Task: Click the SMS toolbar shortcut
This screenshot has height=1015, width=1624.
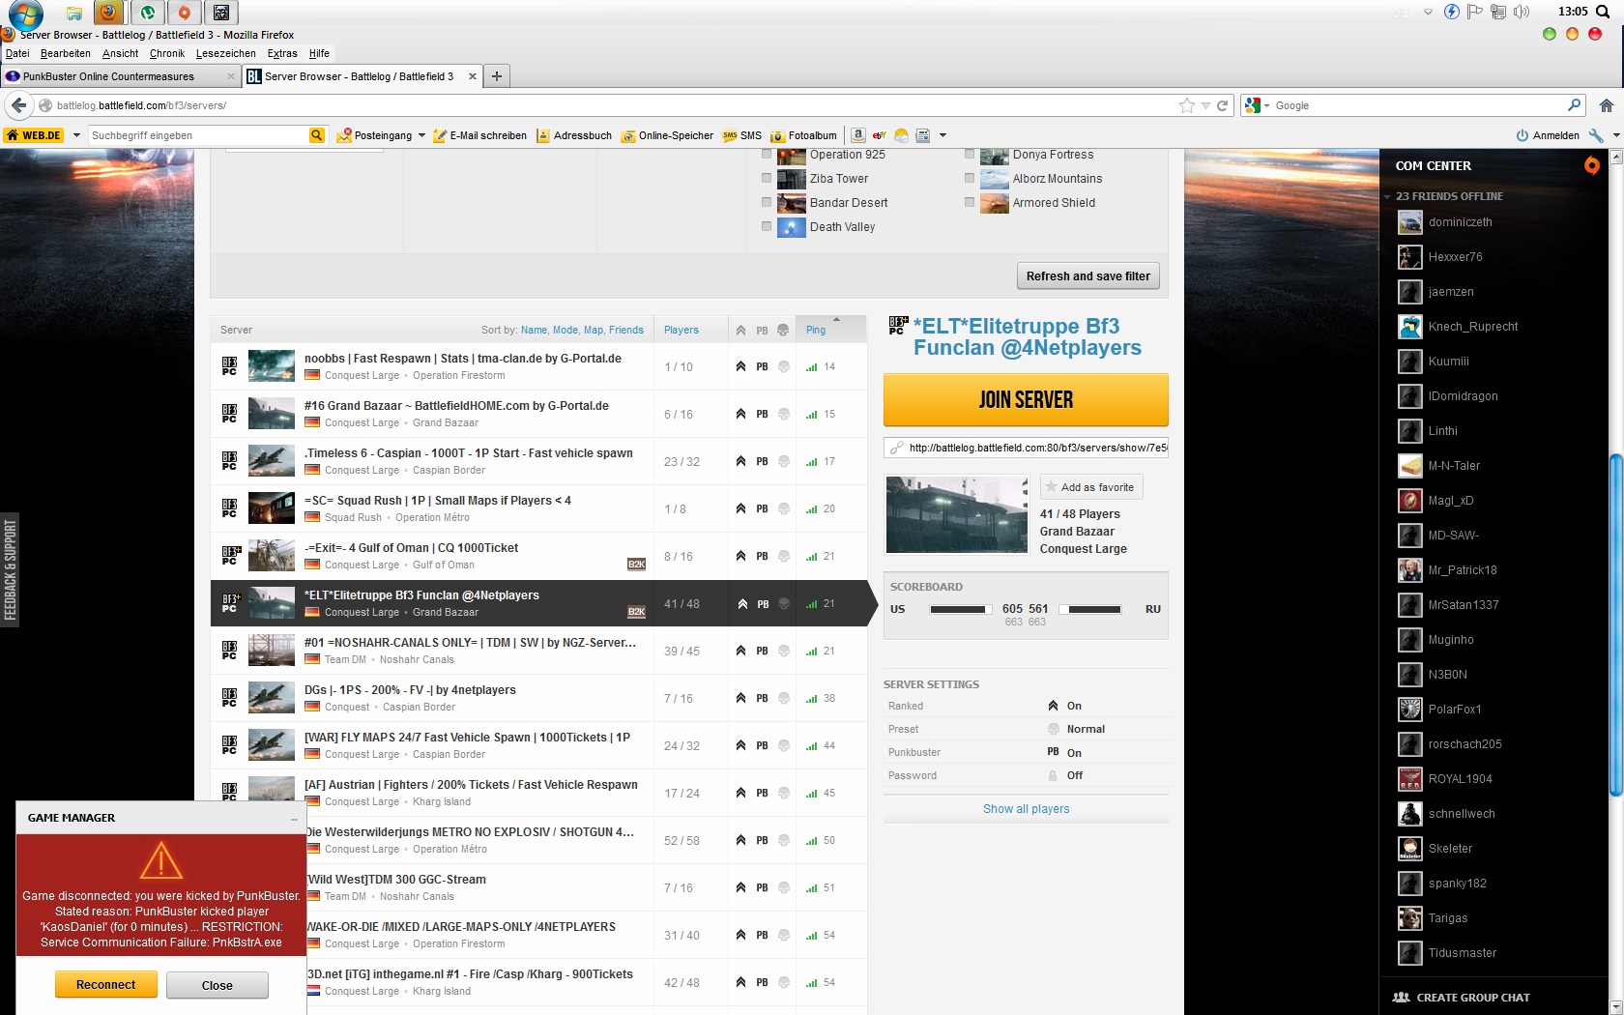Action: [x=742, y=135]
